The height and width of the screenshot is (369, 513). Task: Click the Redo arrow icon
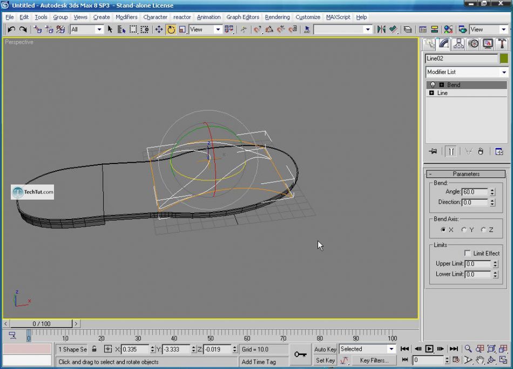point(23,30)
